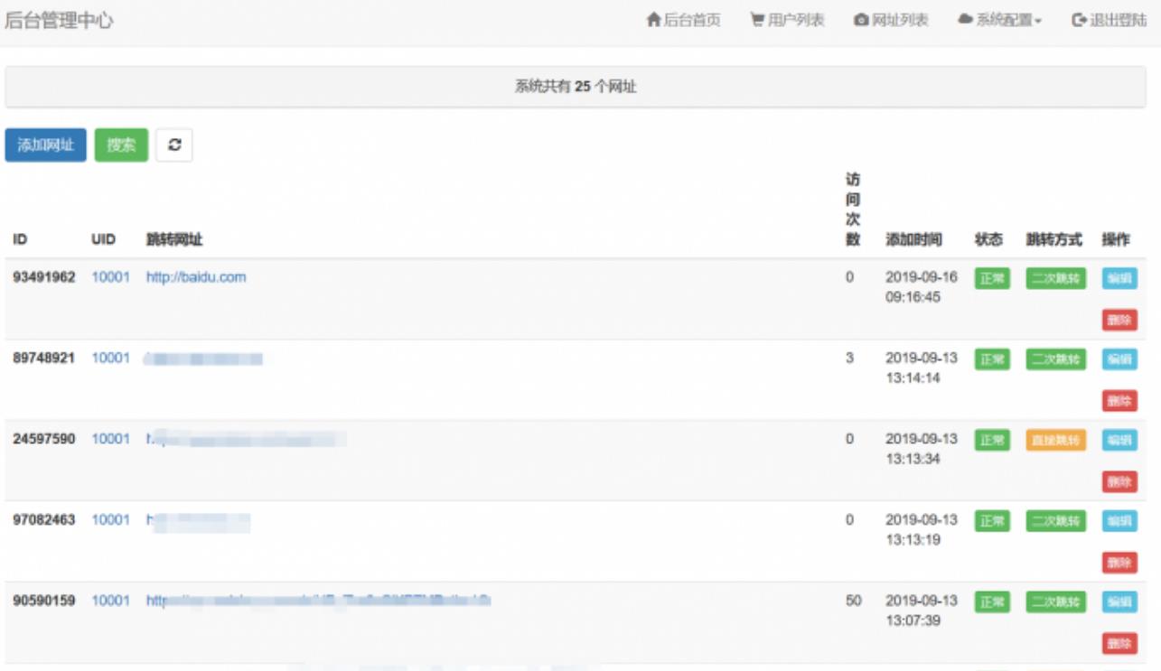Click 编辑 for ID 93491962
The width and height of the screenshot is (1161, 671).
[1119, 278]
